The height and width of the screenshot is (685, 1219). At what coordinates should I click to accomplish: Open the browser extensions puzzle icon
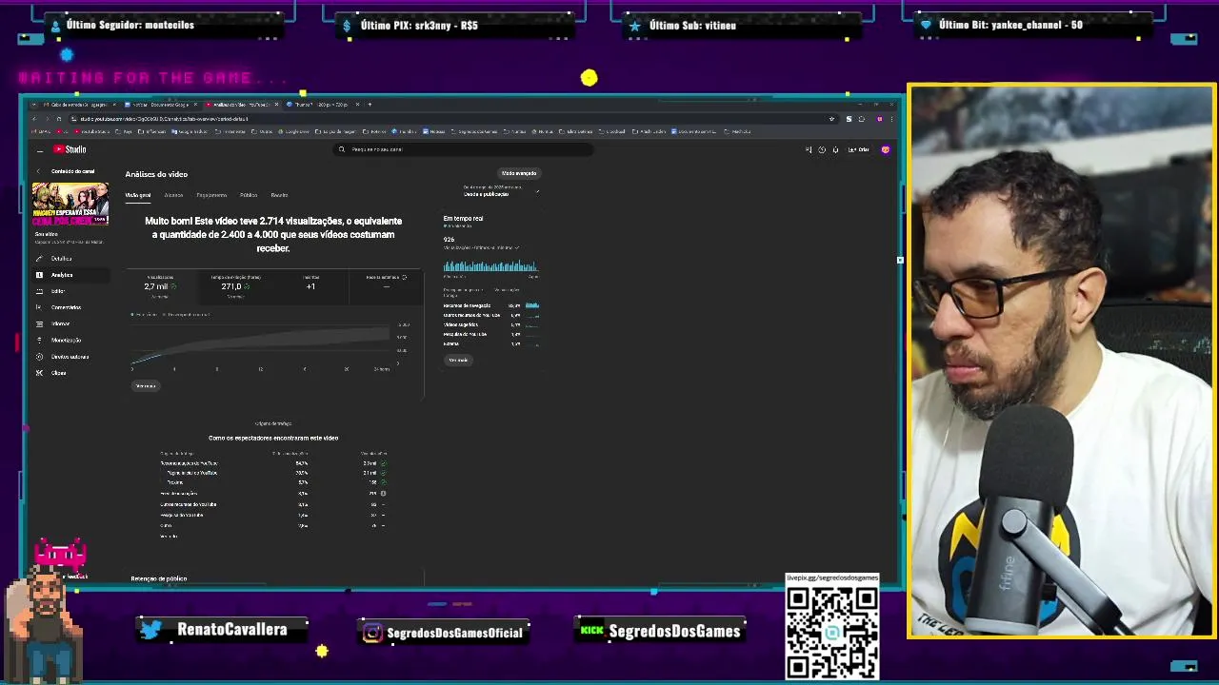coord(862,119)
